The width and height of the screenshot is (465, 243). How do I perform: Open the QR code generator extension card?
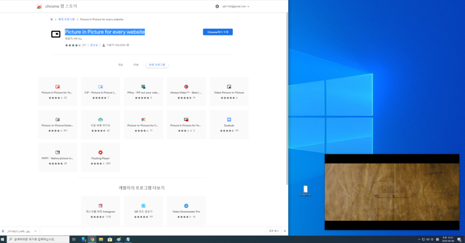click(143, 211)
